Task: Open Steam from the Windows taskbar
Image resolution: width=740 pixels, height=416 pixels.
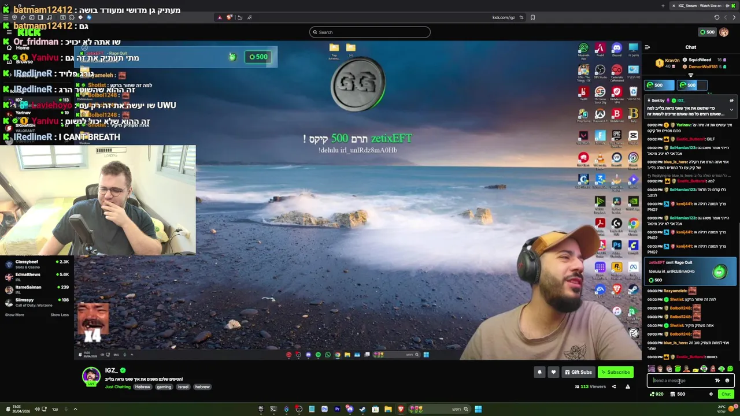Action: (x=362, y=409)
